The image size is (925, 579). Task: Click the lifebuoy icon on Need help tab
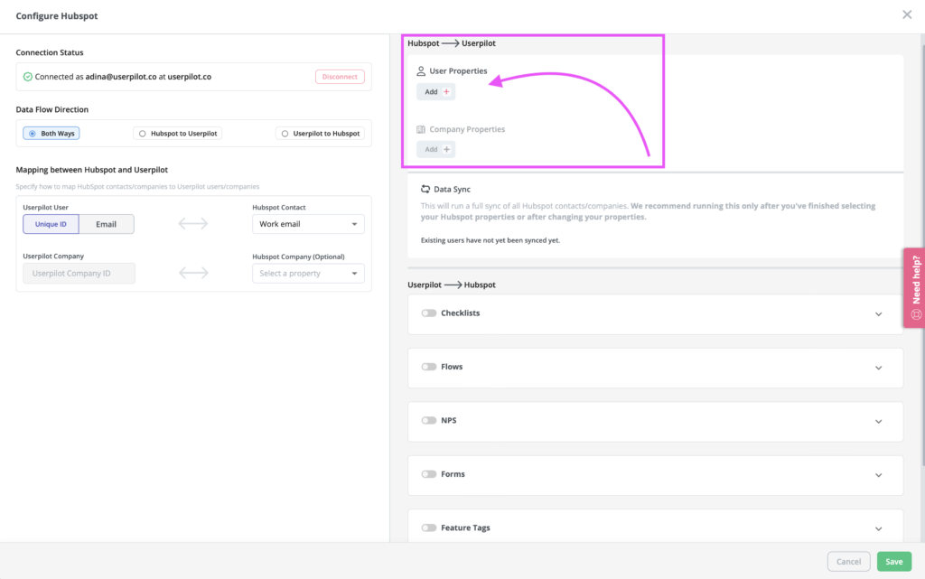[916, 314]
